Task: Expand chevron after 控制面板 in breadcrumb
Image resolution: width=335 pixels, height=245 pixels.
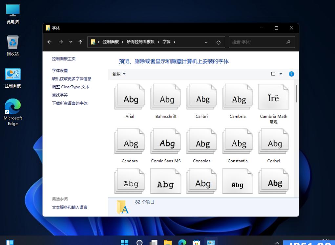Action: point(123,42)
